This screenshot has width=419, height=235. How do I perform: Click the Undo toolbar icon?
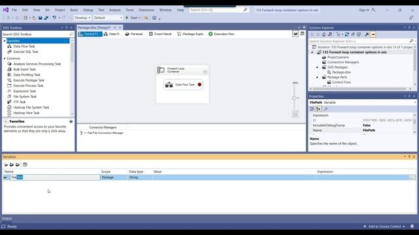coord(54,18)
